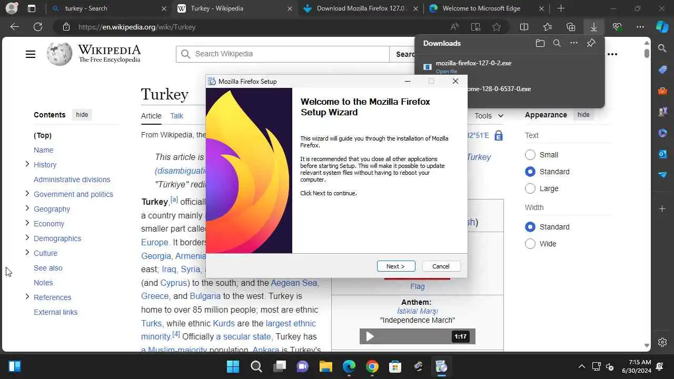674x379 pixels.
Task: Open Edge Settings and more menu
Action: click(x=640, y=27)
